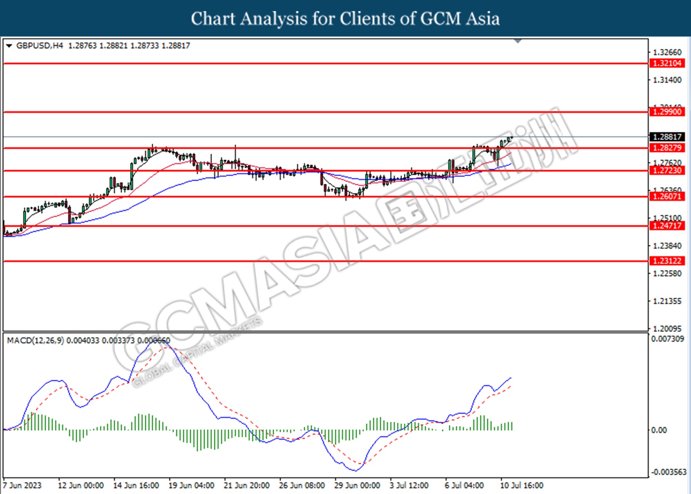Select the 1.24717 red price level label

coord(667,226)
